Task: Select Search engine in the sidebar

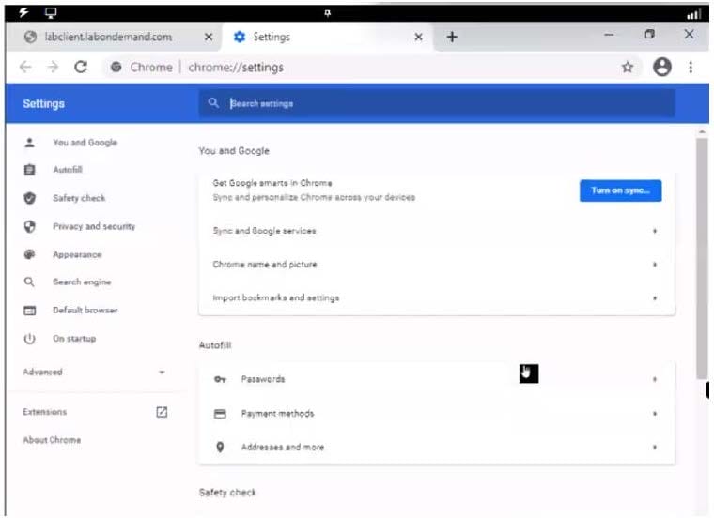Action: coord(82,282)
